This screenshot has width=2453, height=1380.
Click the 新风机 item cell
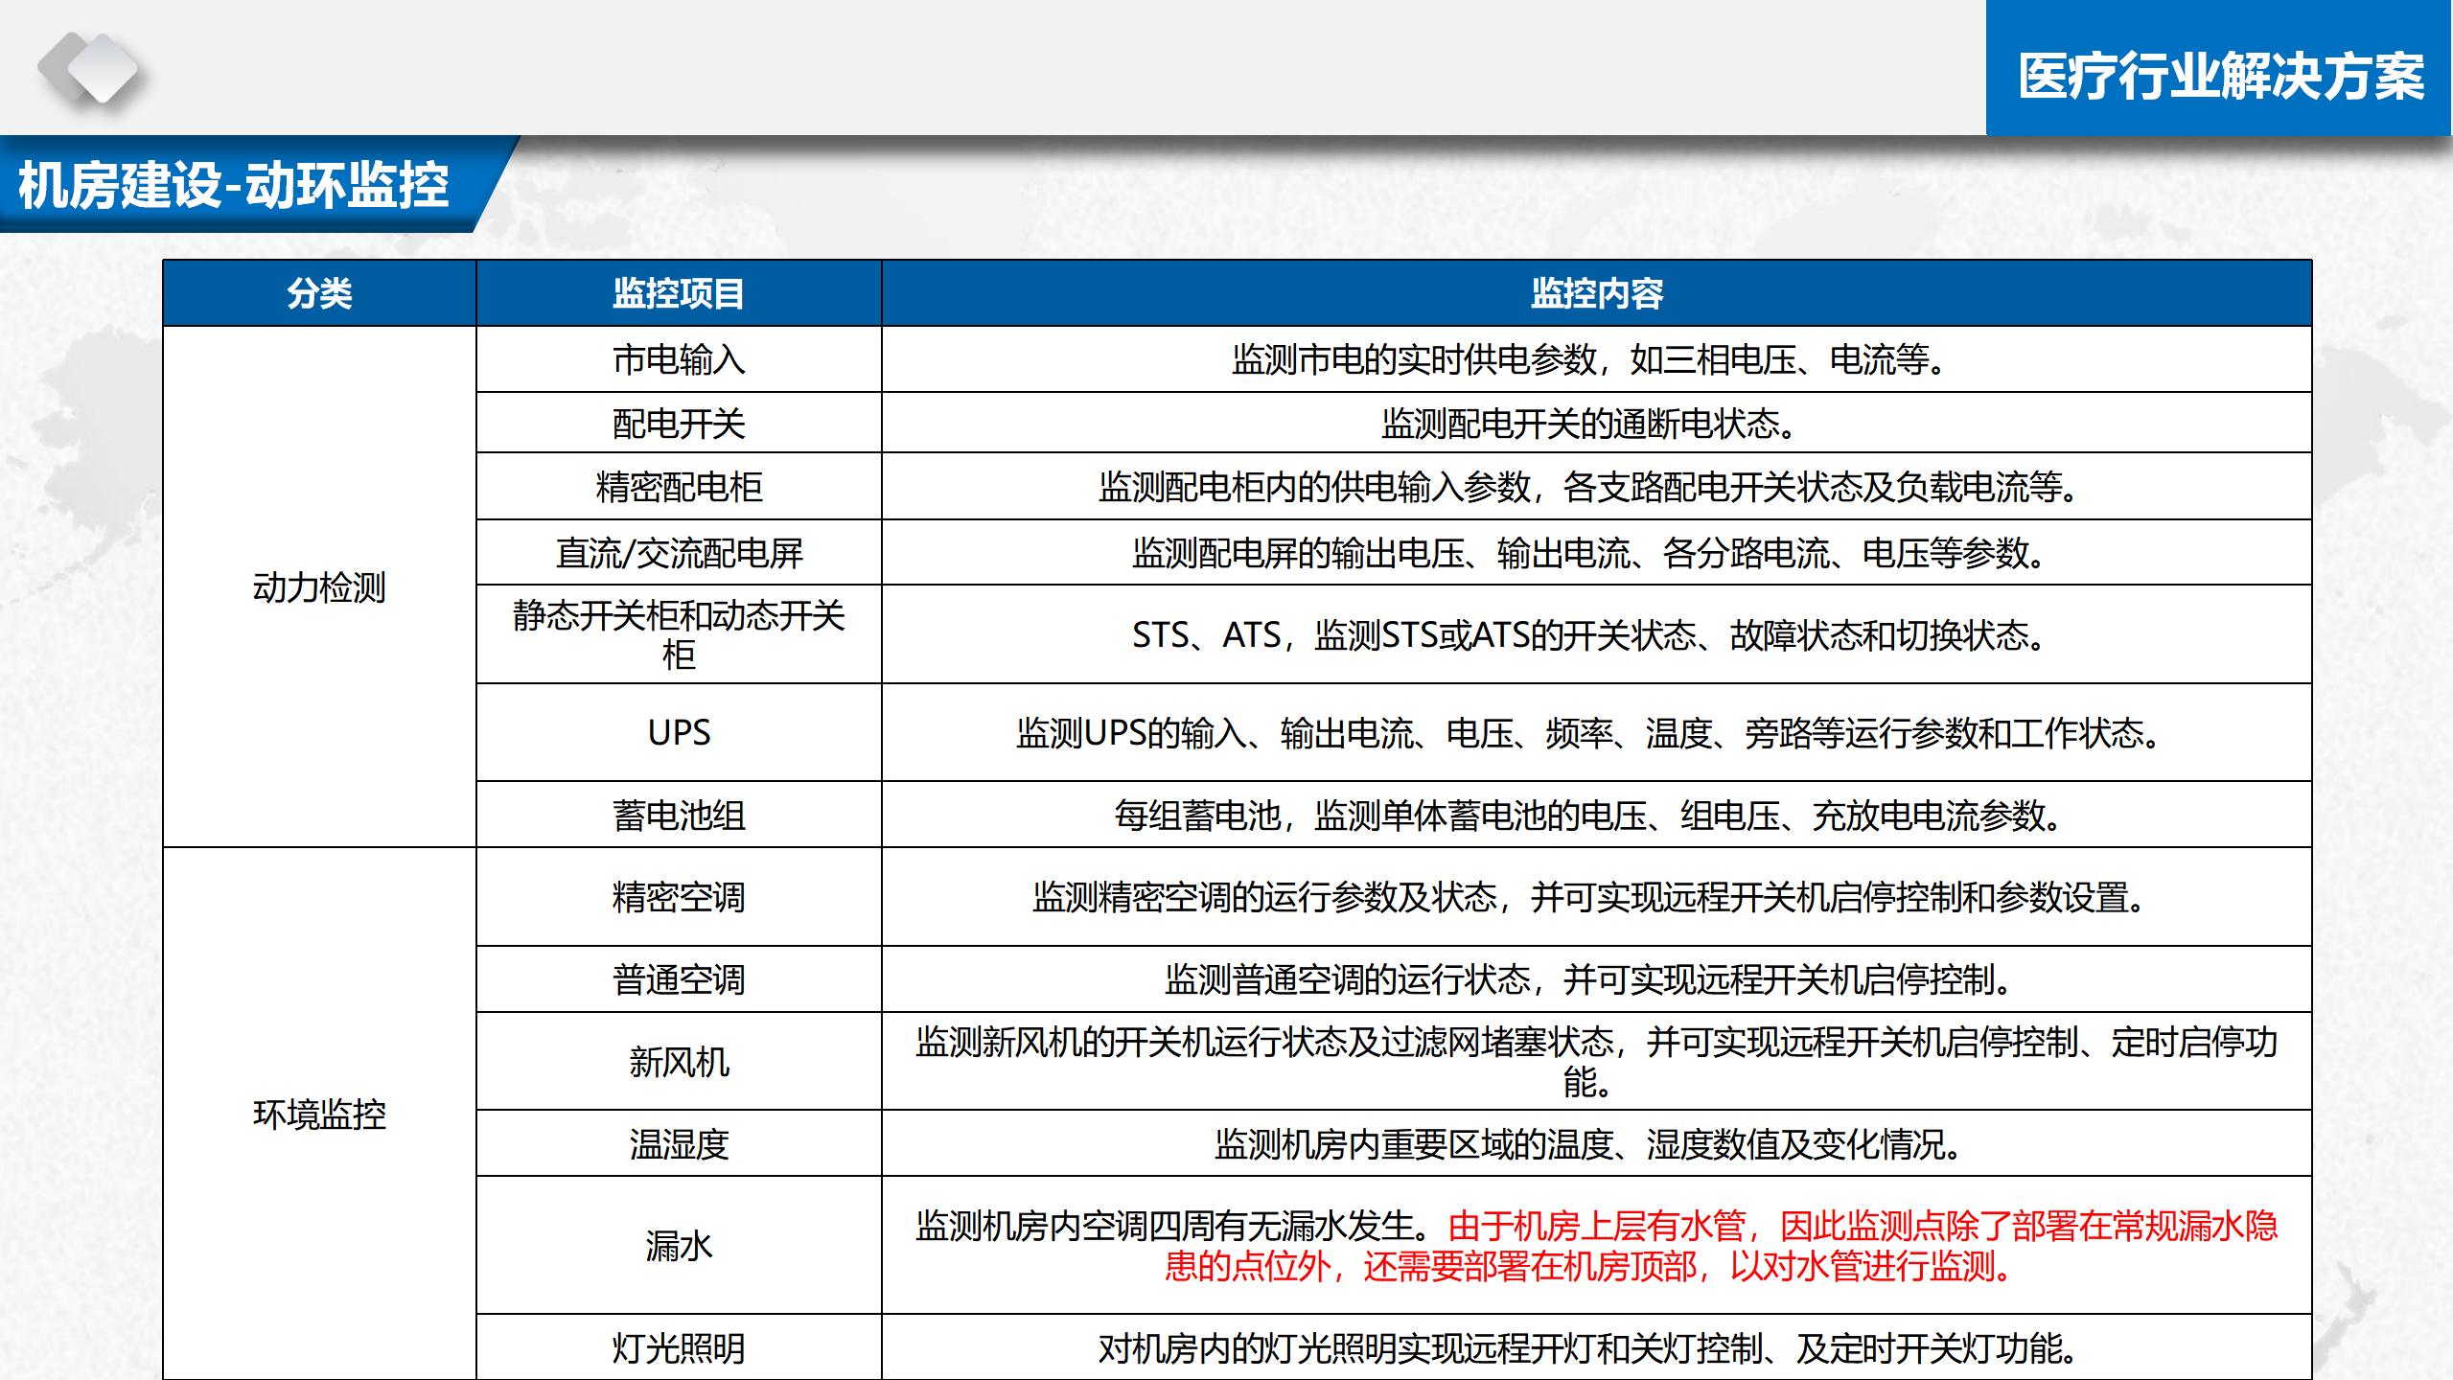[x=679, y=1062]
